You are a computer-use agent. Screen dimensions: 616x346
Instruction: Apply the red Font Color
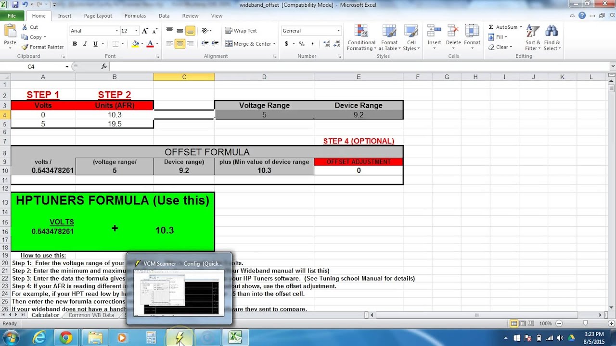click(150, 44)
